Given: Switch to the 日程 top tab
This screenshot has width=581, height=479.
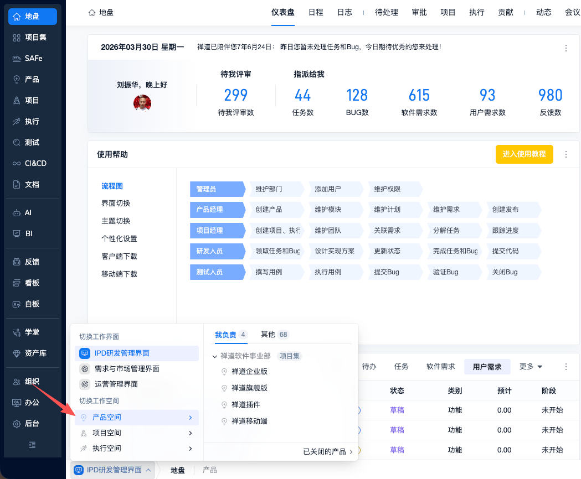Looking at the screenshot, I should tap(316, 13).
